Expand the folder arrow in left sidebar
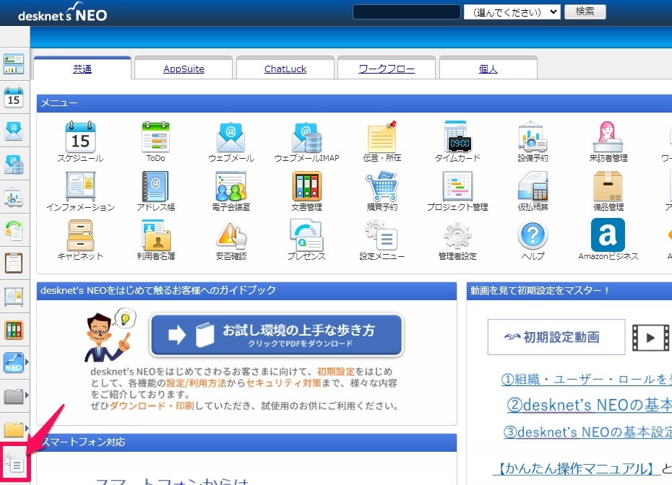672x485 pixels. pos(28,396)
